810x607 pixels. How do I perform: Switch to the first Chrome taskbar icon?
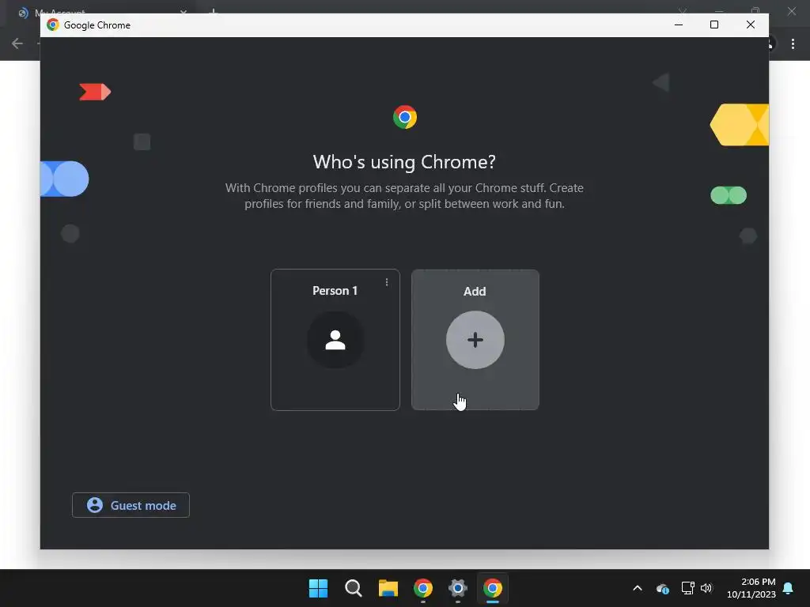tap(423, 588)
